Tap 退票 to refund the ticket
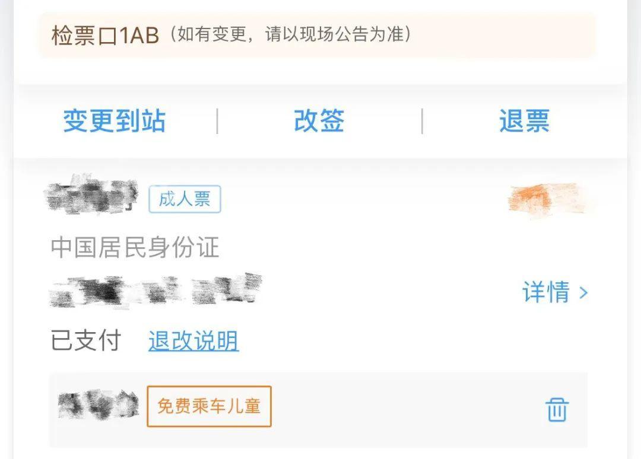Viewport: 641px width, 459px height. coord(525,121)
